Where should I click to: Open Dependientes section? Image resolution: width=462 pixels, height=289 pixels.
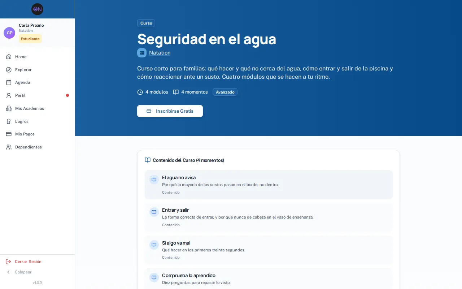click(x=38, y=147)
